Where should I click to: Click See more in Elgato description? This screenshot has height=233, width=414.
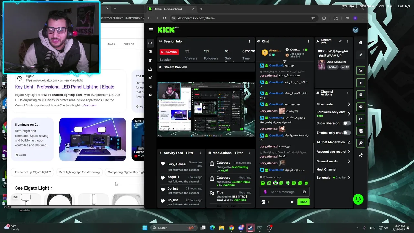90,105
